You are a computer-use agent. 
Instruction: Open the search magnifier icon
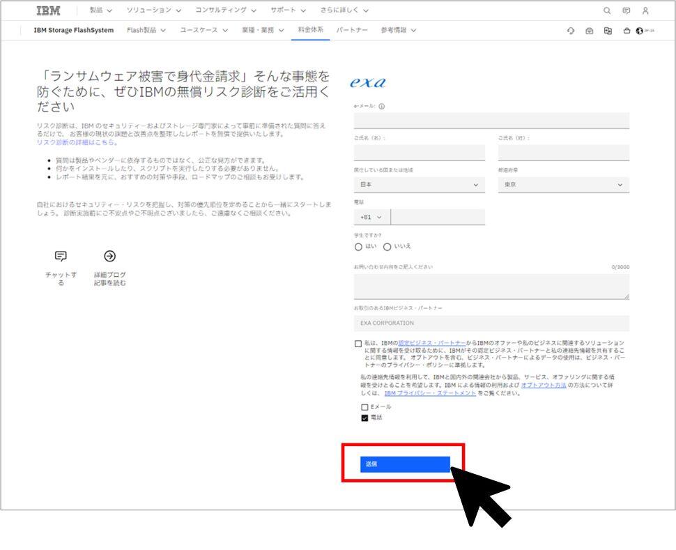pyautogui.click(x=607, y=10)
